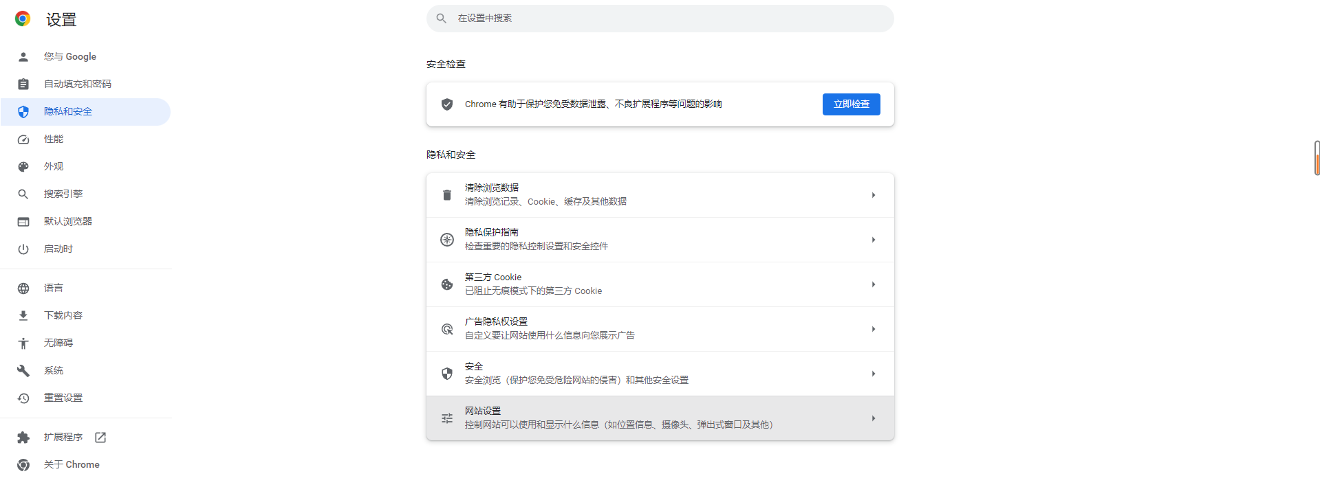Viewport: 1320px width, 487px height.
Task: Select 搜索引擎 in the sidebar menu
Action: [63, 194]
